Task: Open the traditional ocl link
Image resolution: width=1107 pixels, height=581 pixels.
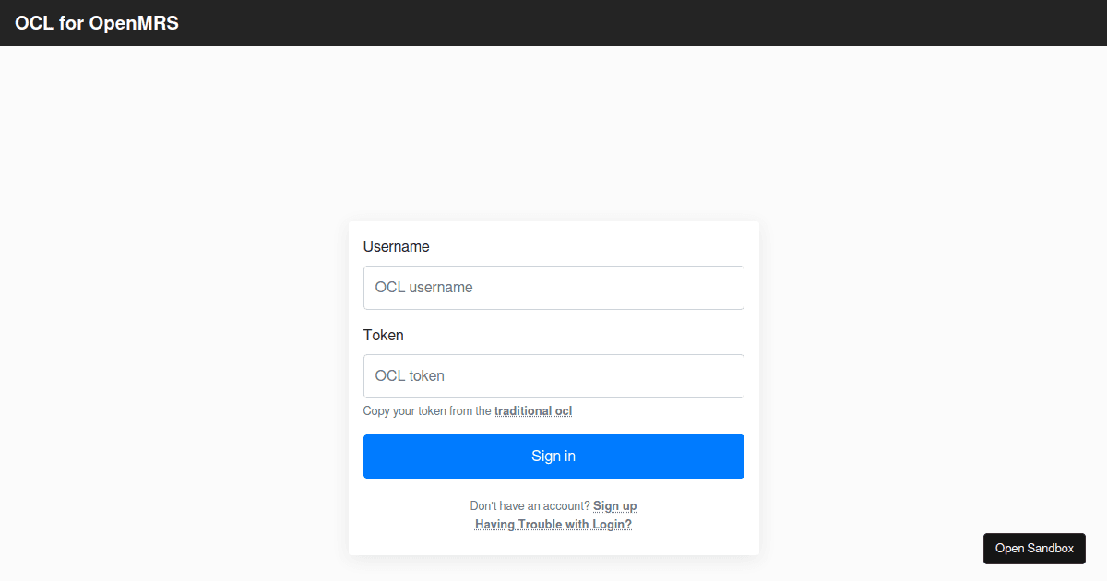Action: point(533,411)
